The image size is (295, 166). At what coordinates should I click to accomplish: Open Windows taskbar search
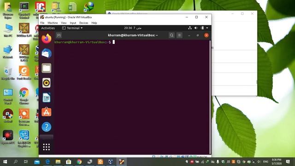click(x=16, y=162)
